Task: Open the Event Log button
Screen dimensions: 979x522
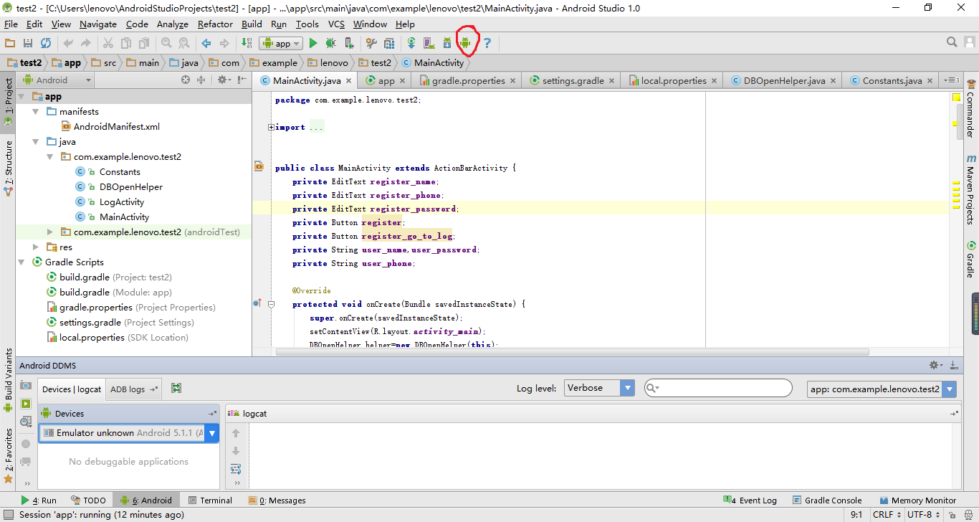Action: point(750,500)
